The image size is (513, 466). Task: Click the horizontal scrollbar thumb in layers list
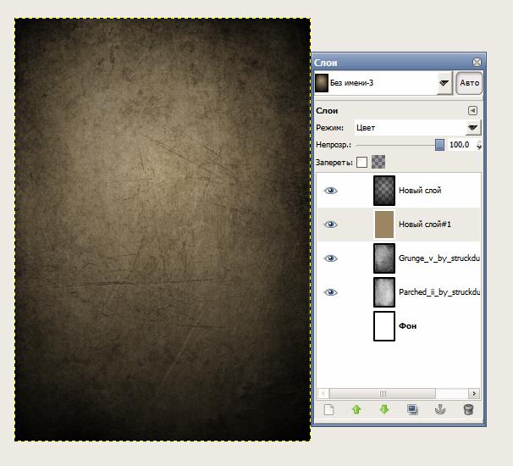383,393
